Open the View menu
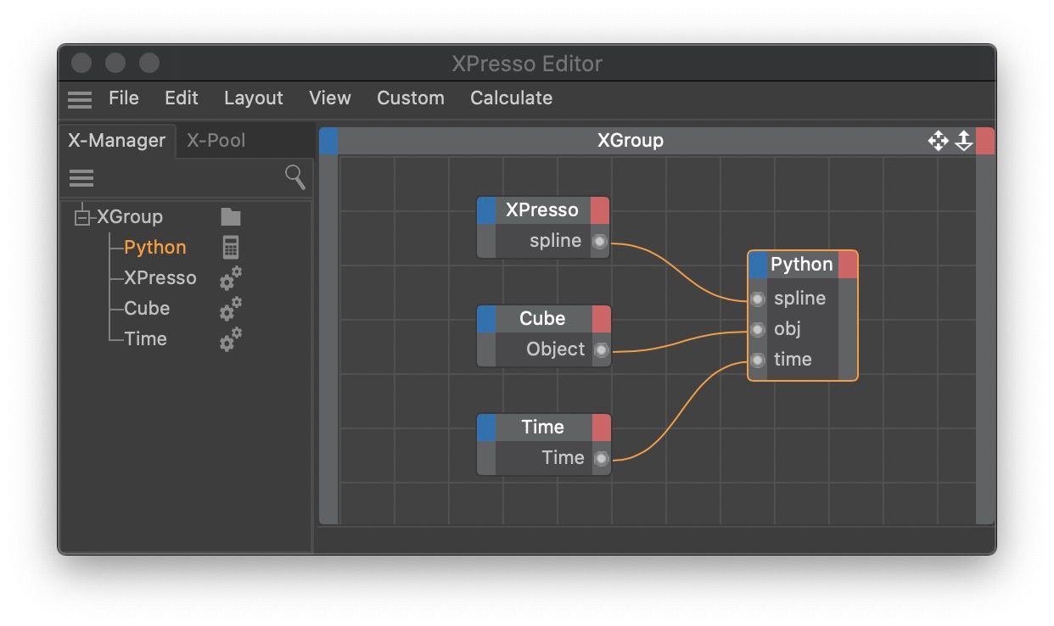This screenshot has height=626, width=1054. point(330,98)
